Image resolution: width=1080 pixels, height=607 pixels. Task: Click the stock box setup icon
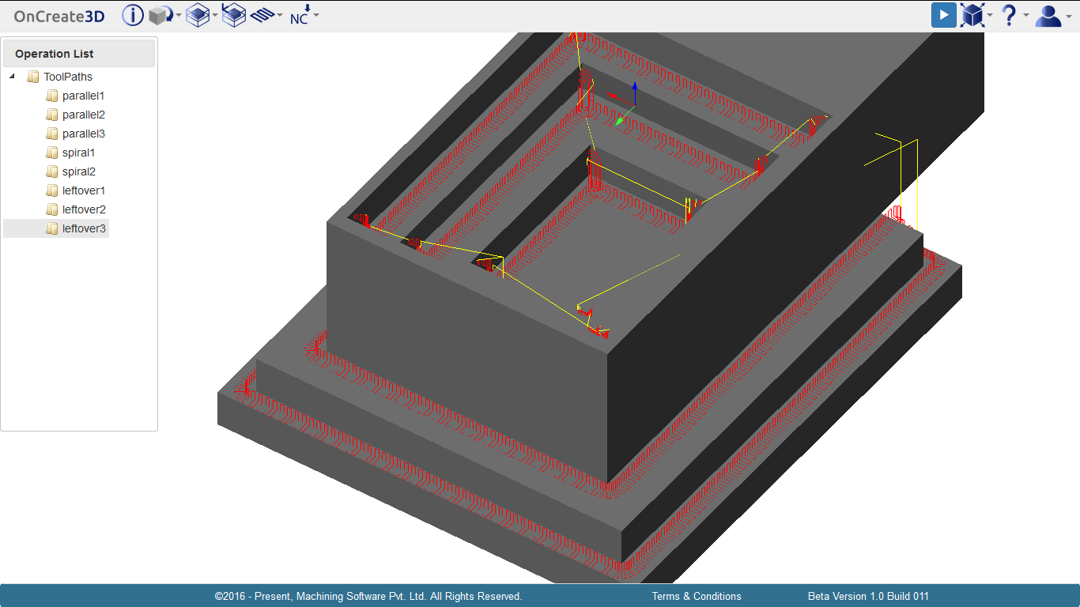[x=197, y=15]
